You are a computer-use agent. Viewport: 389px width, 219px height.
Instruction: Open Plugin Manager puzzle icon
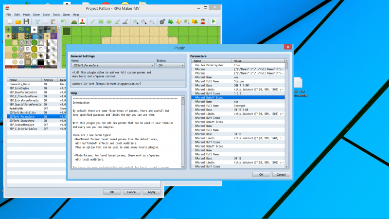click(171, 21)
